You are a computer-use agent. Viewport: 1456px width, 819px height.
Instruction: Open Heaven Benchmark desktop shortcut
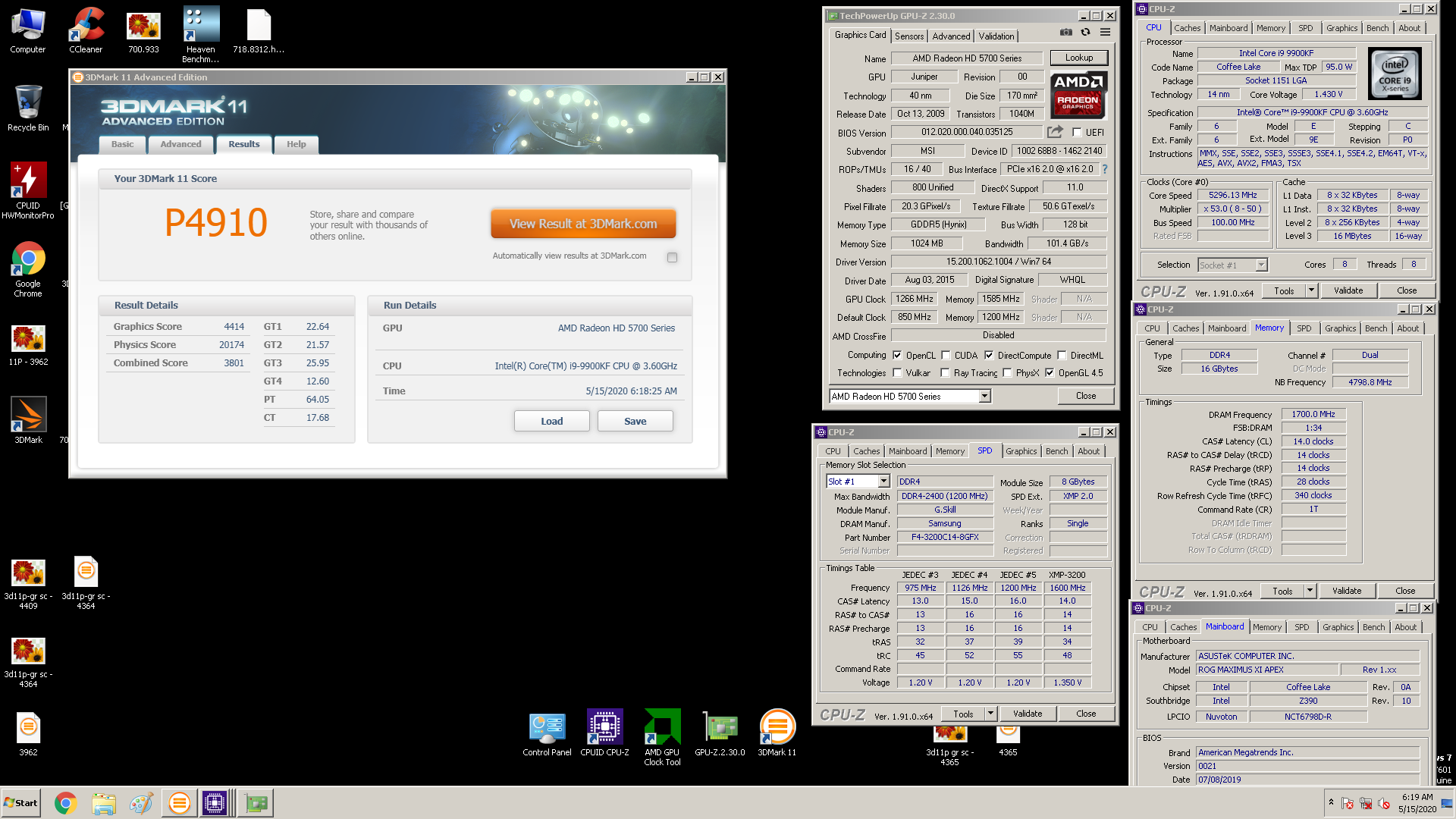tap(201, 35)
